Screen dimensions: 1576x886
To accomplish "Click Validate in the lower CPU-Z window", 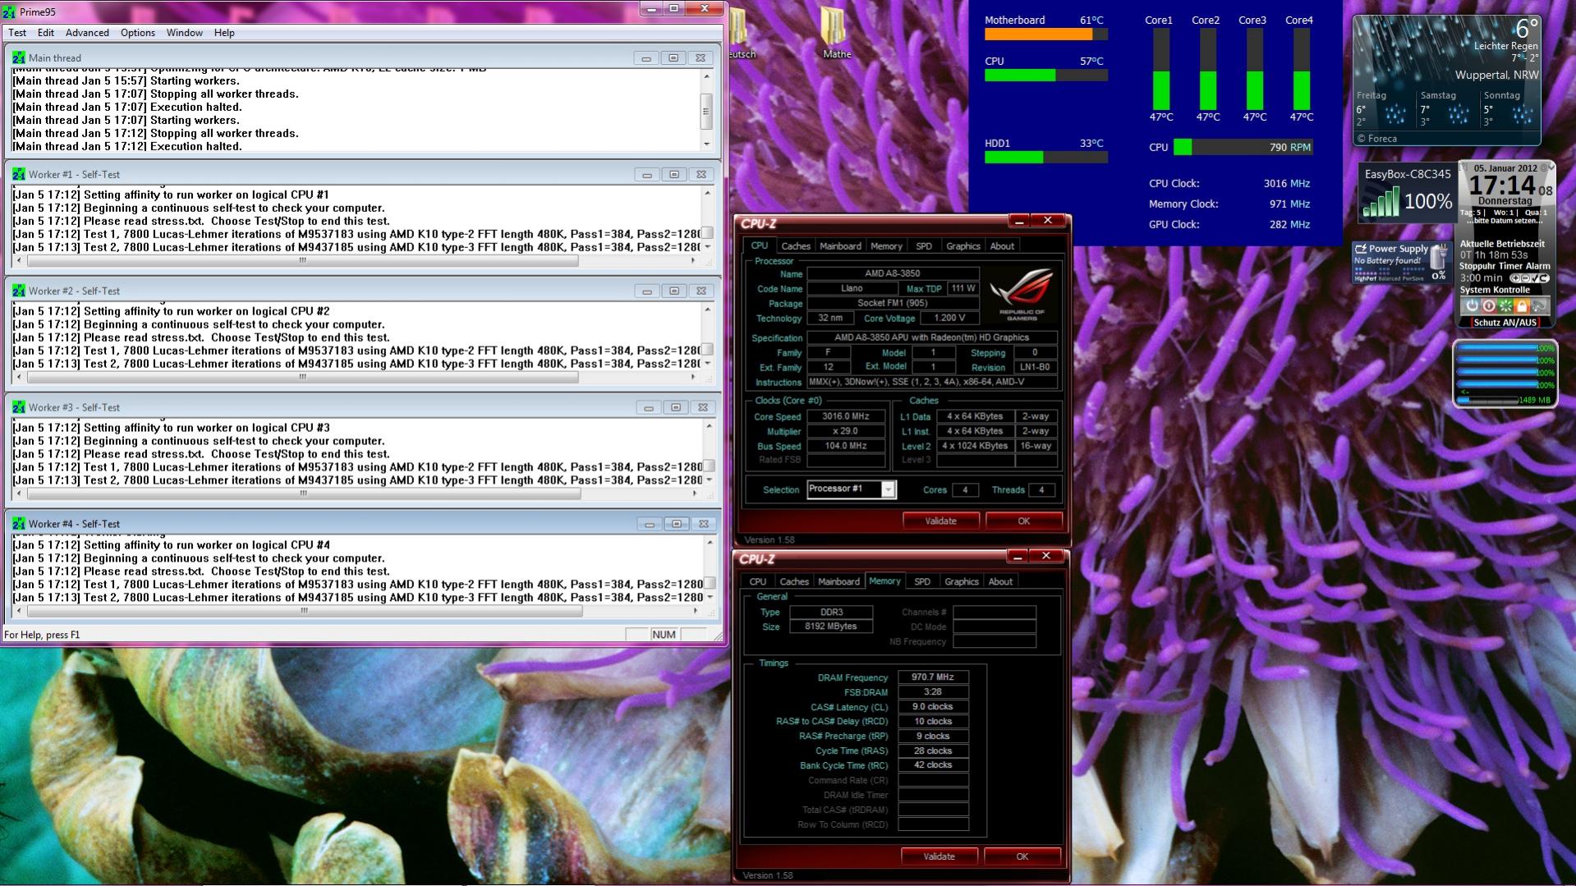I will (939, 856).
